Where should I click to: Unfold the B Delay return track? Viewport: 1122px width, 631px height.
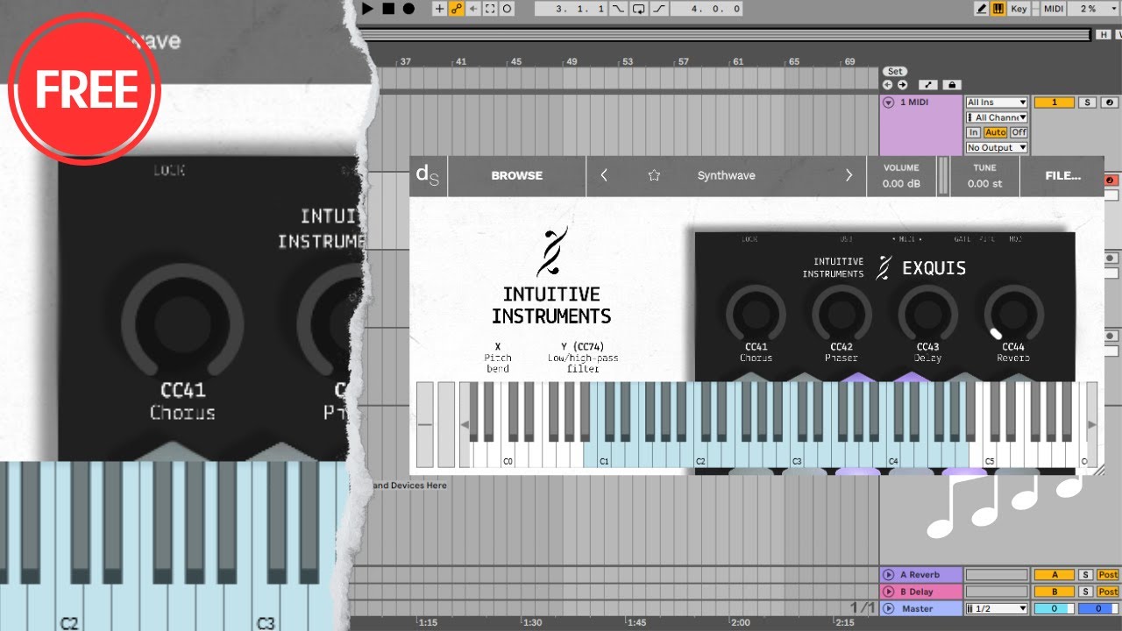[889, 592]
